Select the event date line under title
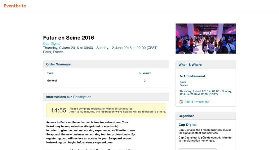Screen dimensions: 279x150 (100, 48)
